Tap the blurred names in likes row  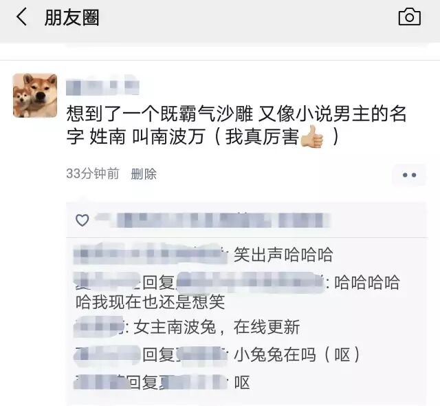click(x=212, y=220)
